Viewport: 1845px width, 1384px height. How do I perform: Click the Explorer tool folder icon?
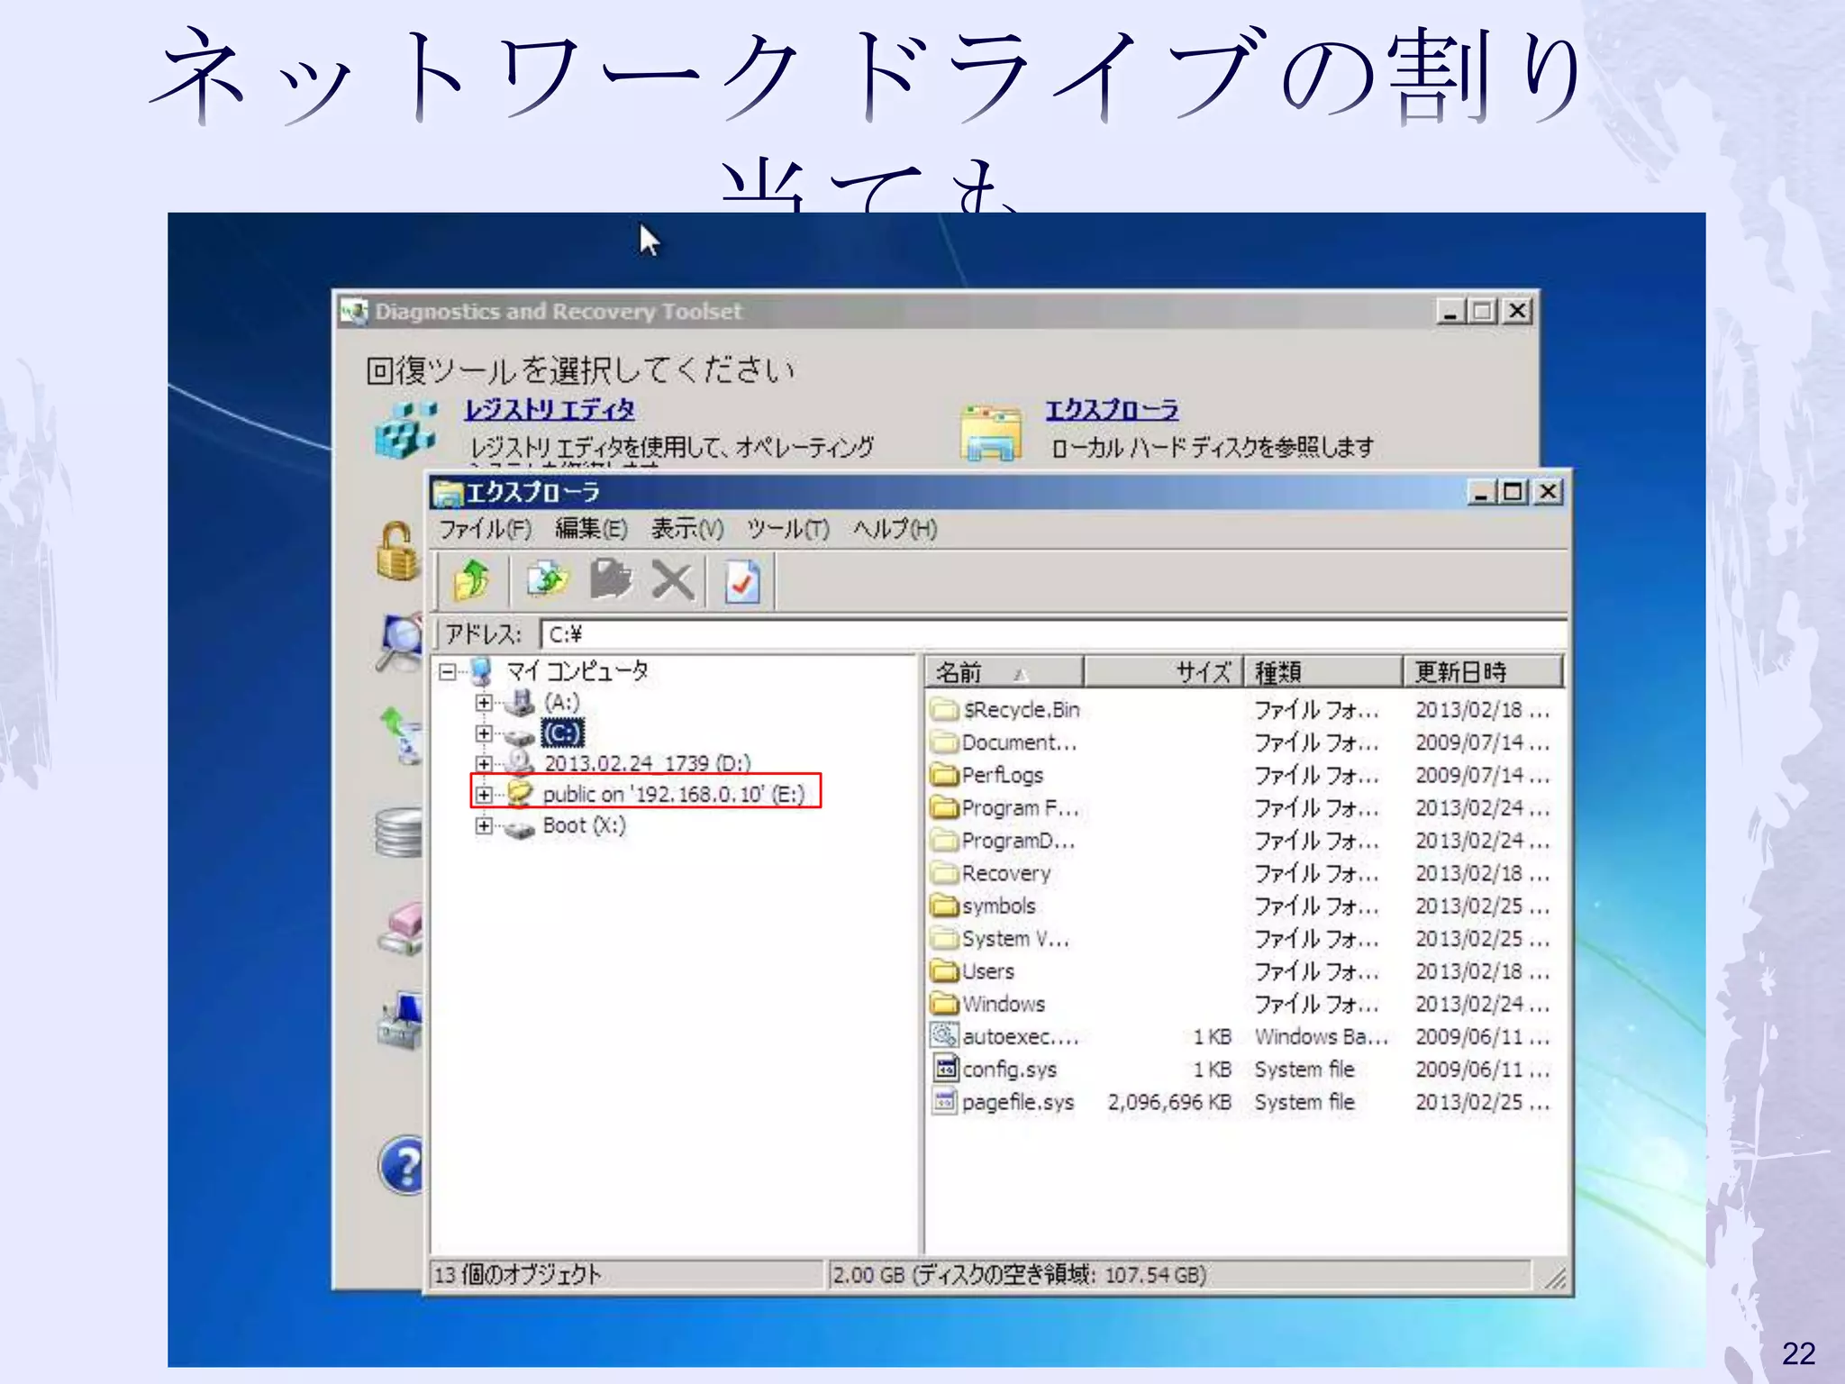pos(990,433)
